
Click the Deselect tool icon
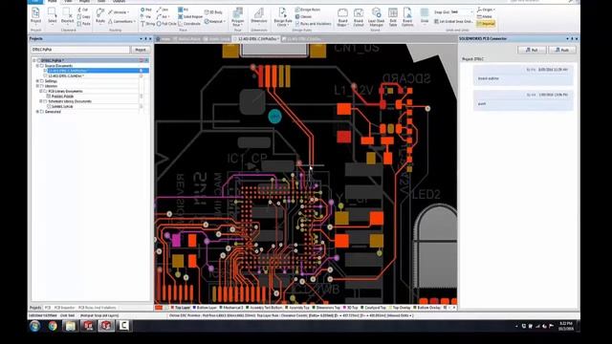[x=68, y=15]
